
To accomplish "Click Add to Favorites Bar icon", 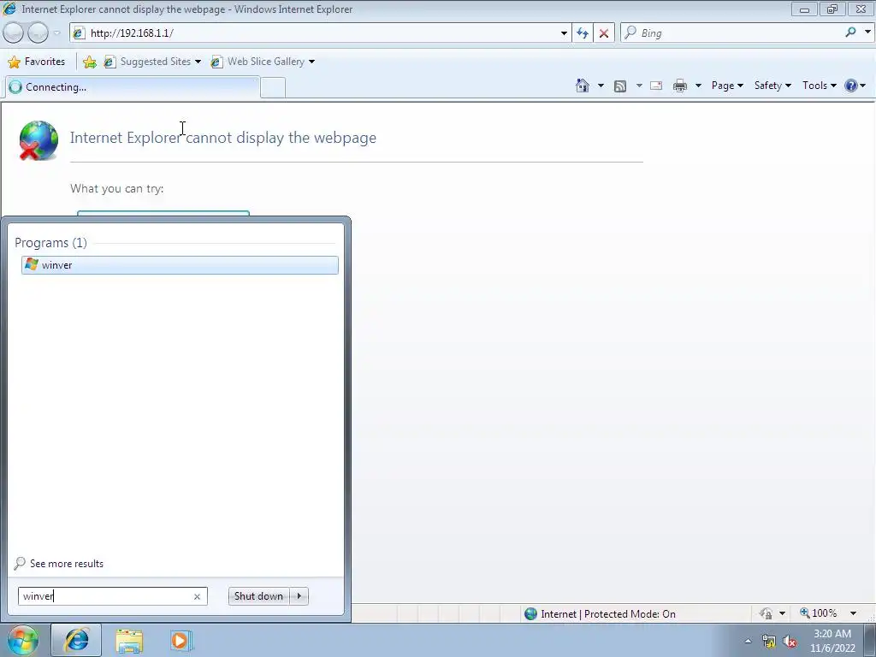I will 89,62.
